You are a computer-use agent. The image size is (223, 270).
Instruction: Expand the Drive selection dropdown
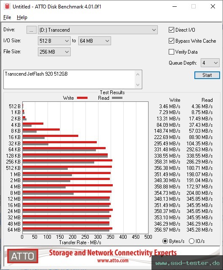[98, 30]
